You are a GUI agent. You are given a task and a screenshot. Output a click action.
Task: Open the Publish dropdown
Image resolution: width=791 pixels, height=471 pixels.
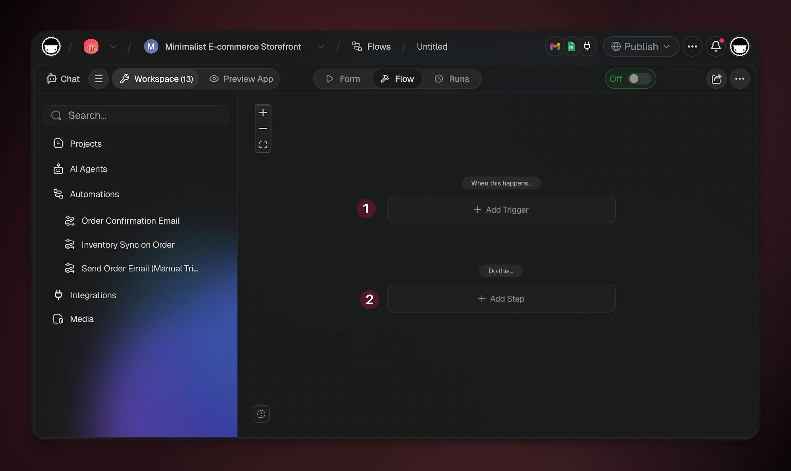pos(641,46)
